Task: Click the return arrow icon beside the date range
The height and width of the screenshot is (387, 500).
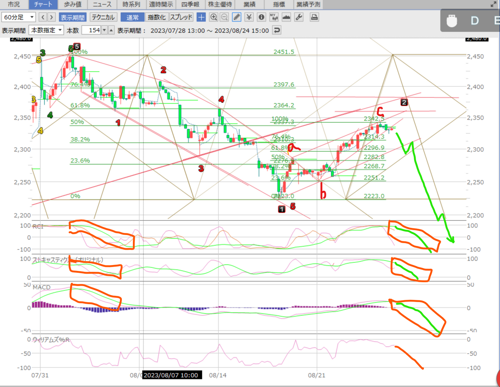Action: (x=277, y=30)
